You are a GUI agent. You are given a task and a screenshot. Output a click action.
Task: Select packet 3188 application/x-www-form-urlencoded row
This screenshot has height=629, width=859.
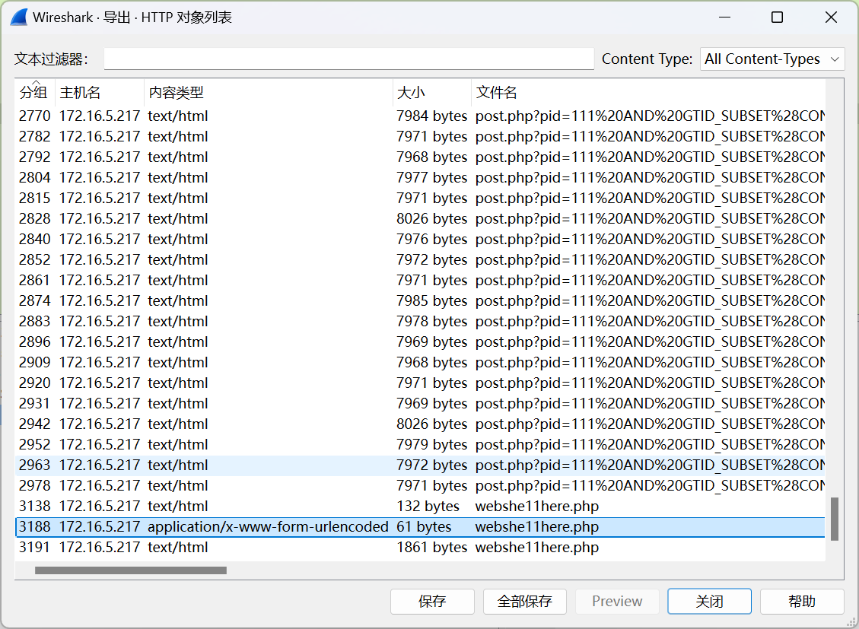click(420, 526)
